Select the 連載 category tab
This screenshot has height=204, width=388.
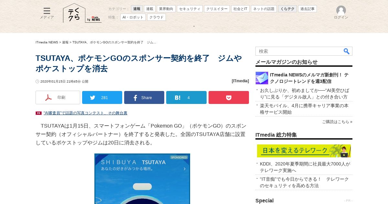(150, 9)
